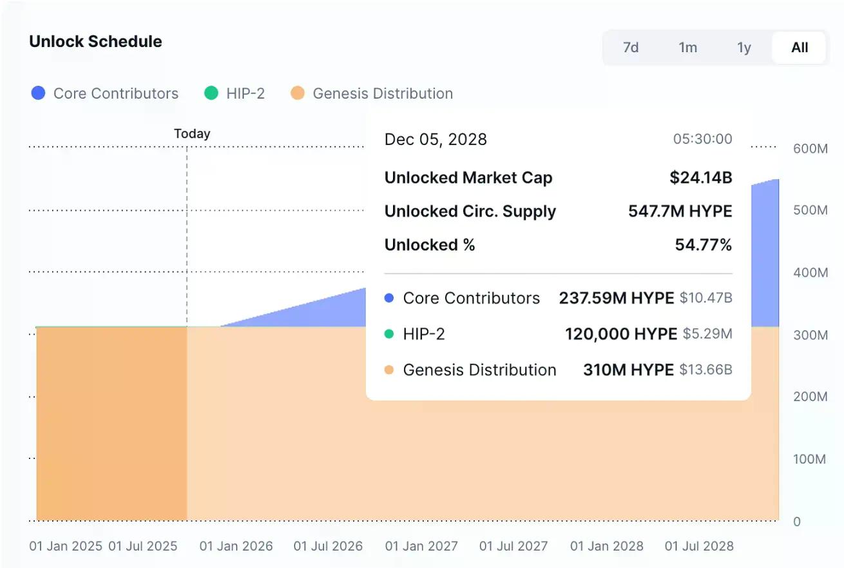Select the All time range tab
844x568 pixels.
click(800, 48)
